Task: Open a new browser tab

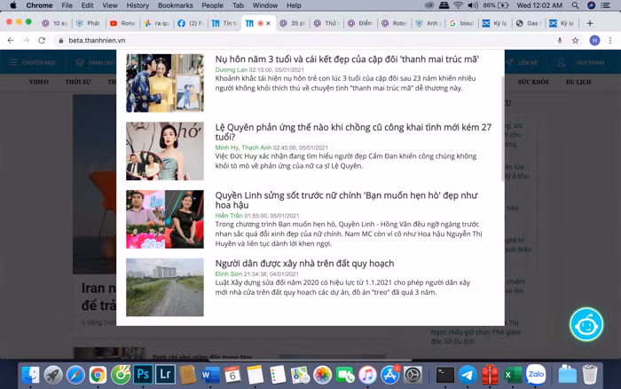Action: coord(590,22)
